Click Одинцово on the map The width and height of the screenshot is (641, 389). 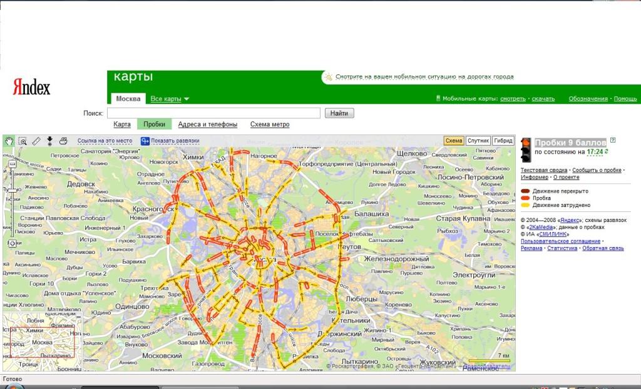click(132, 306)
